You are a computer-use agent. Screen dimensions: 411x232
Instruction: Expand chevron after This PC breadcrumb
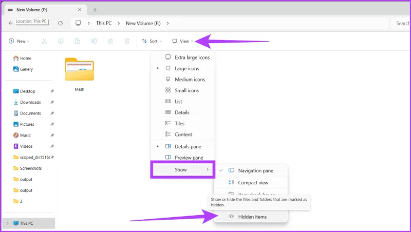(119, 23)
